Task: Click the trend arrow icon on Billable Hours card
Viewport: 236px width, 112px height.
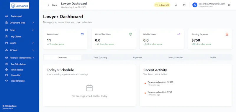Action: tap(179, 34)
